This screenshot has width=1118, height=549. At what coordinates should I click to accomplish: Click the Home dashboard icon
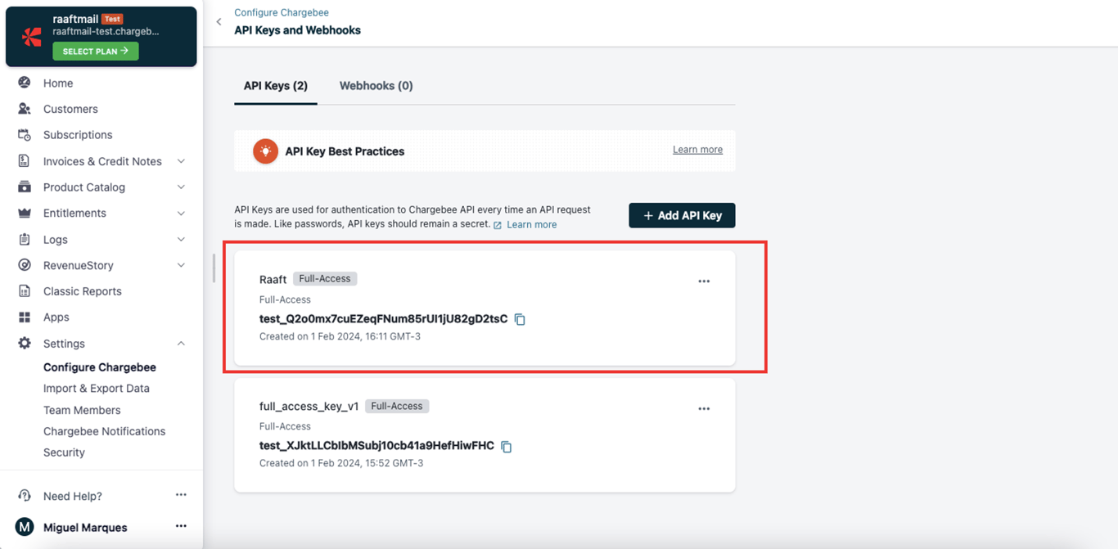click(x=25, y=83)
